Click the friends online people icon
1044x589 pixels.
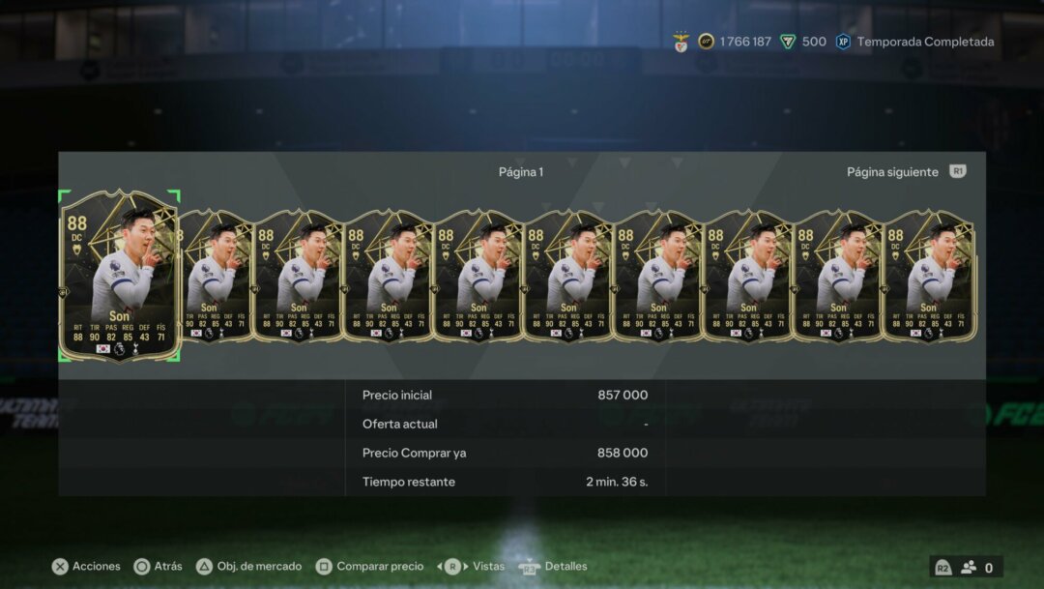click(969, 568)
